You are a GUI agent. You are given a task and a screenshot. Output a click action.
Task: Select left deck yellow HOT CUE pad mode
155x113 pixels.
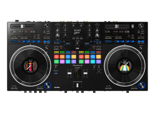point(56,52)
